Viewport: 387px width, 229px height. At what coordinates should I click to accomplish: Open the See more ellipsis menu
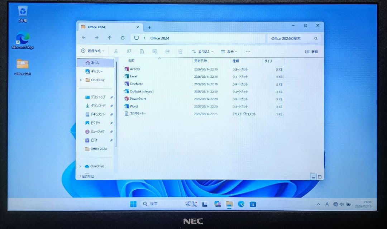[248, 52]
